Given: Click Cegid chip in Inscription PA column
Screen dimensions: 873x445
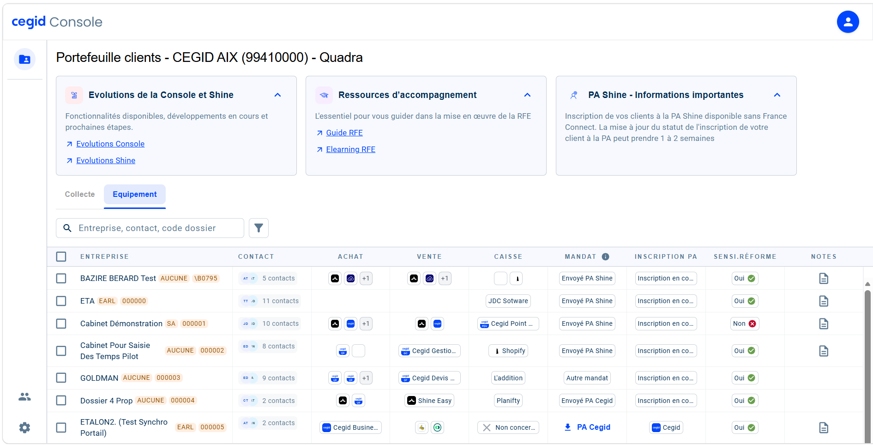Looking at the screenshot, I should (666, 427).
